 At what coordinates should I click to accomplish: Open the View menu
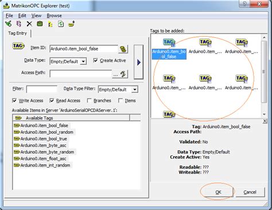[36, 15]
